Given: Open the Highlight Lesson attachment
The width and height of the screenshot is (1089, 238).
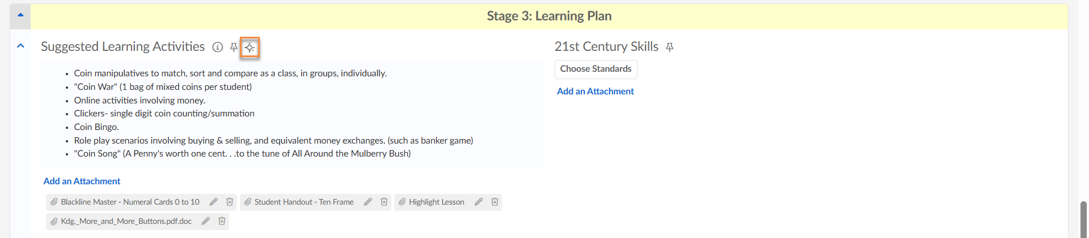Looking at the screenshot, I should (x=436, y=202).
